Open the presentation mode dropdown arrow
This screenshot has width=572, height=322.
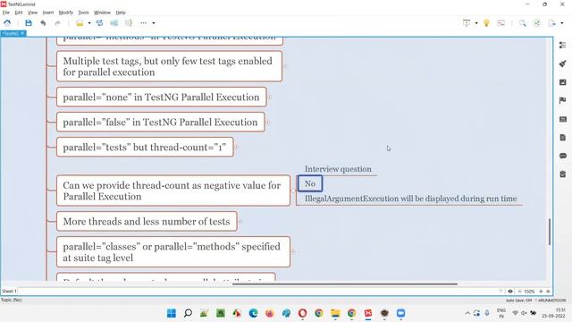point(476,23)
